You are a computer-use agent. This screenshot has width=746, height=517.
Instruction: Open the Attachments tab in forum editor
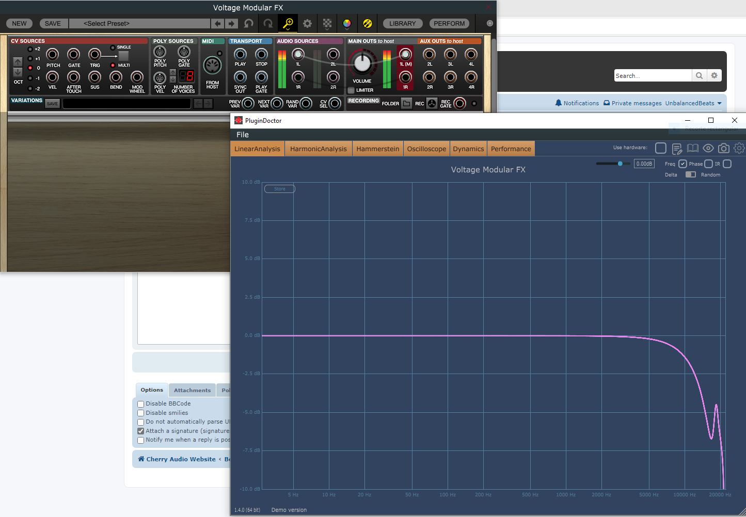pos(192,390)
